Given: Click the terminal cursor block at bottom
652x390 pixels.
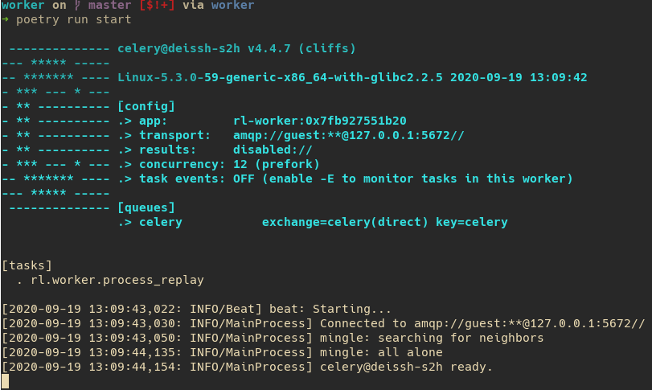Looking at the screenshot, I should (5, 381).
